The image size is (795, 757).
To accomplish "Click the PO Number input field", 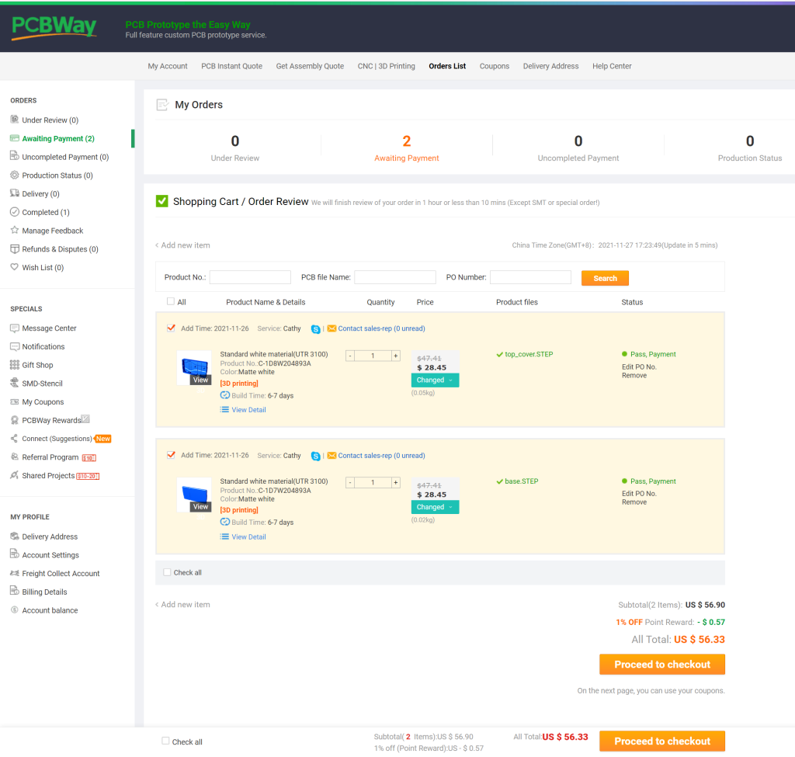I will pyautogui.click(x=530, y=277).
